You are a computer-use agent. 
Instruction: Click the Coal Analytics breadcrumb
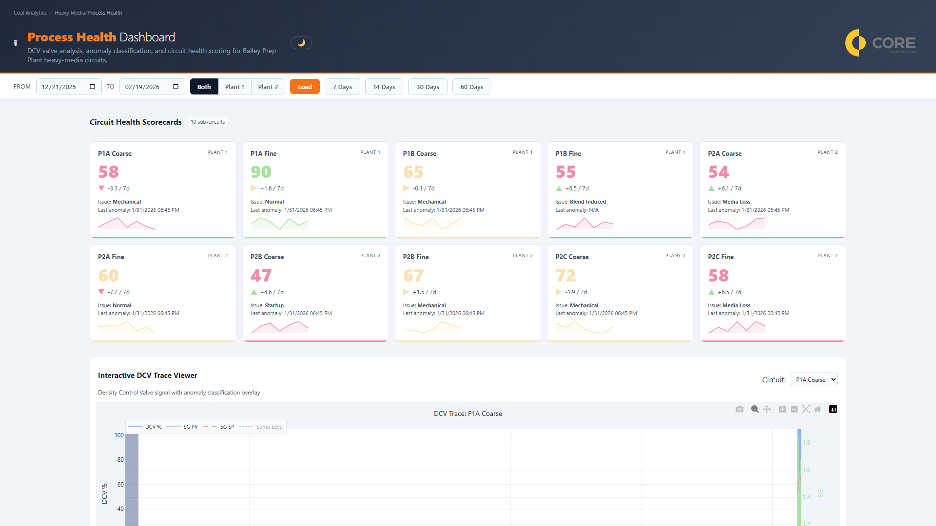[30, 12]
